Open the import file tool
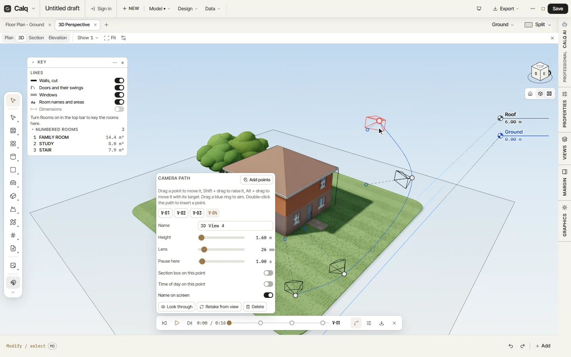Screen dimensions: 571x357 point(13,248)
